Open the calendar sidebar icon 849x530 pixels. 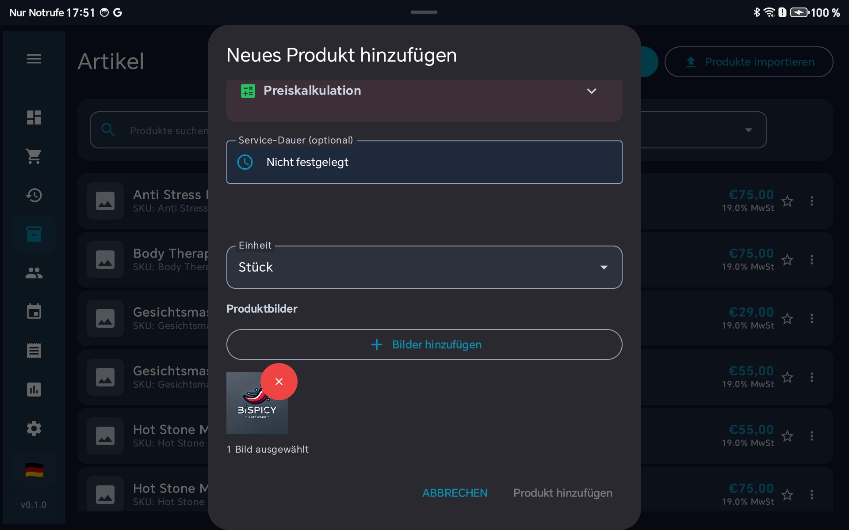click(34, 312)
